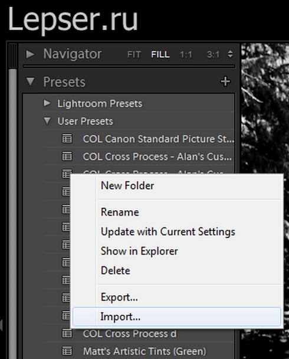This screenshot has width=289, height=359.
Task: Expand the Navigator panel triangle
Action: [x=30, y=54]
